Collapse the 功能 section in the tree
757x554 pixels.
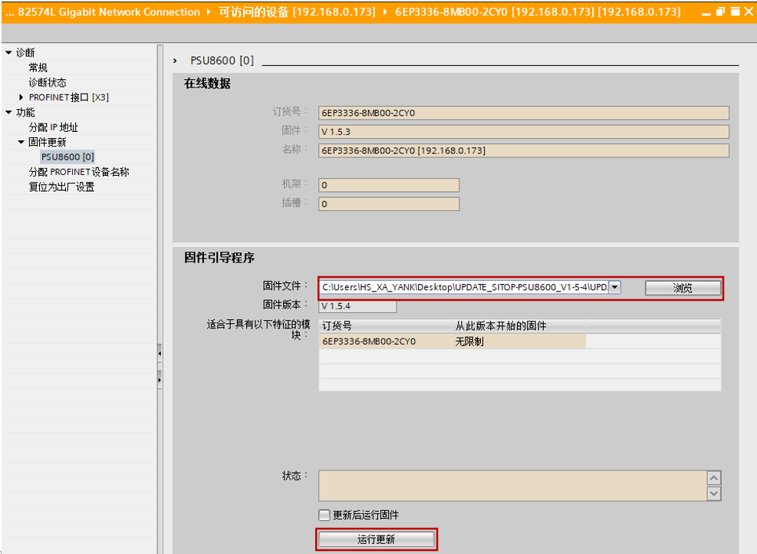pyautogui.click(x=8, y=112)
